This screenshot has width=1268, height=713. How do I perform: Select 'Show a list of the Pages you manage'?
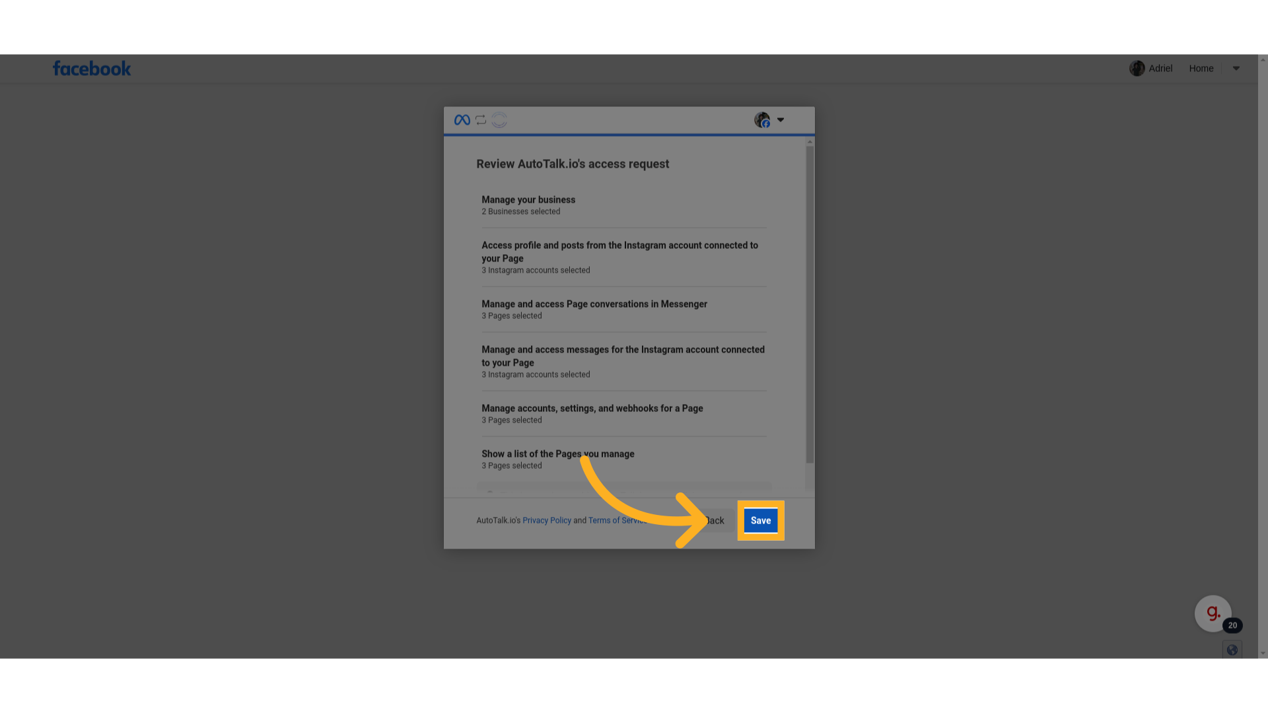[624, 459]
